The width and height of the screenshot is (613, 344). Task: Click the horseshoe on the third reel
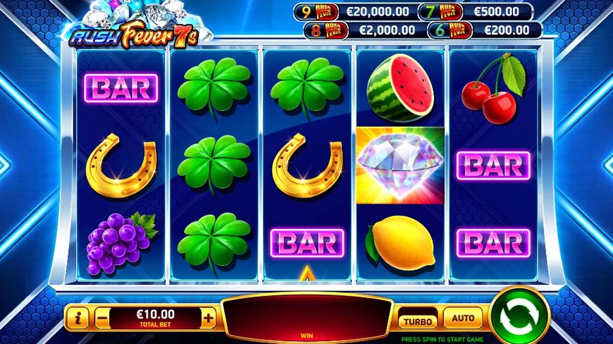[307, 165]
